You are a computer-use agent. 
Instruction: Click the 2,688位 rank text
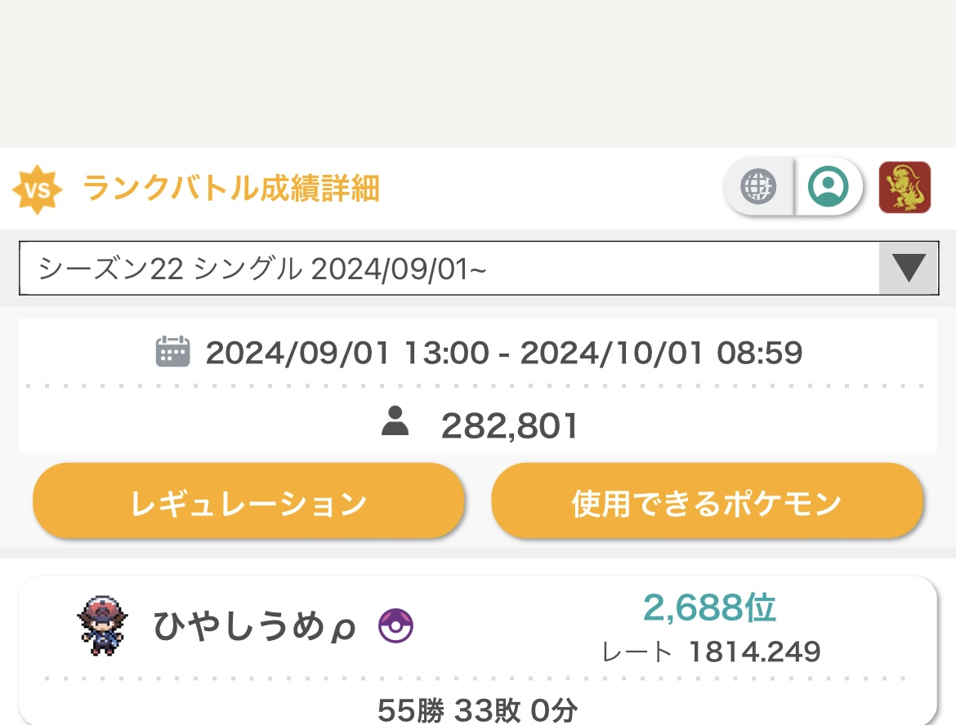(x=710, y=607)
